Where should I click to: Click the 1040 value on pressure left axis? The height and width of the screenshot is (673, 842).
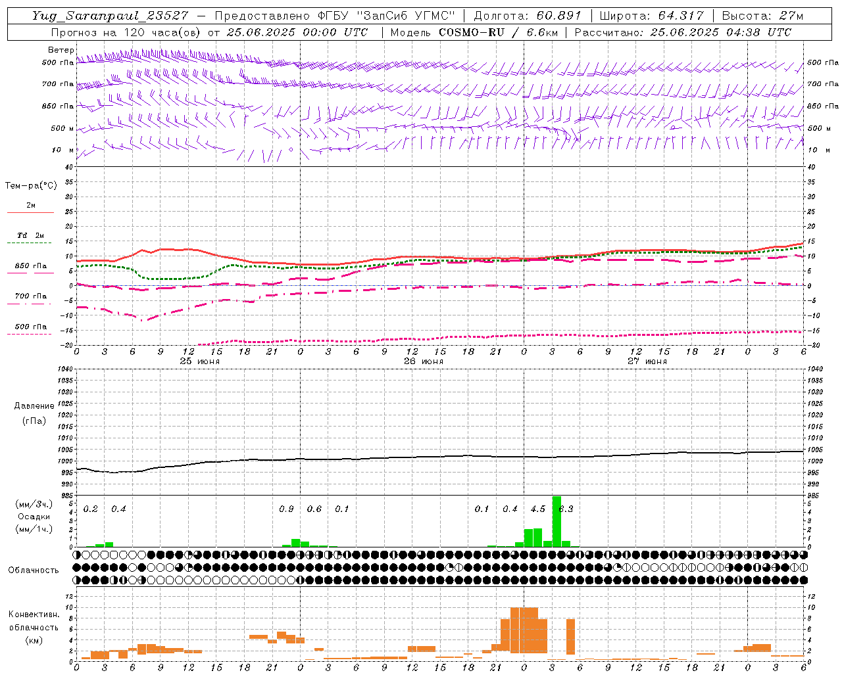[x=64, y=369]
